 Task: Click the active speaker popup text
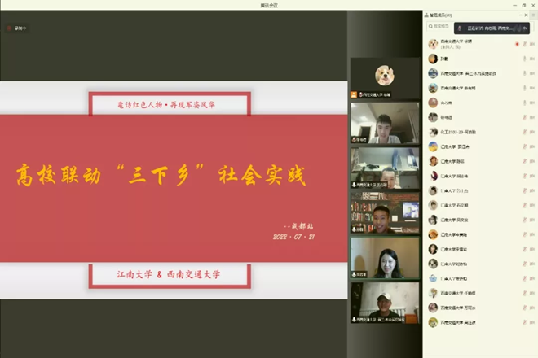click(x=492, y=28)
